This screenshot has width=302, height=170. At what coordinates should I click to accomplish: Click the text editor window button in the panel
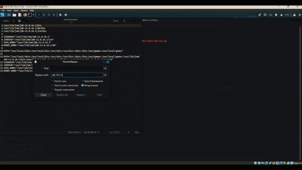pyautogui.click(x=60, y=15)
